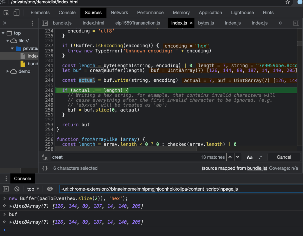Expand the demo tree node
The image size is (303, 236).
click(x=8, y=71)
